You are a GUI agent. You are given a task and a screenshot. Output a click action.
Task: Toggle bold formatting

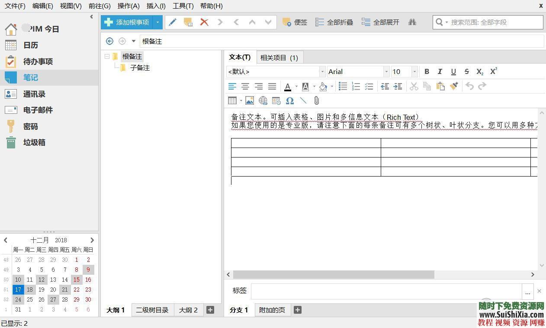pos(427,72)
